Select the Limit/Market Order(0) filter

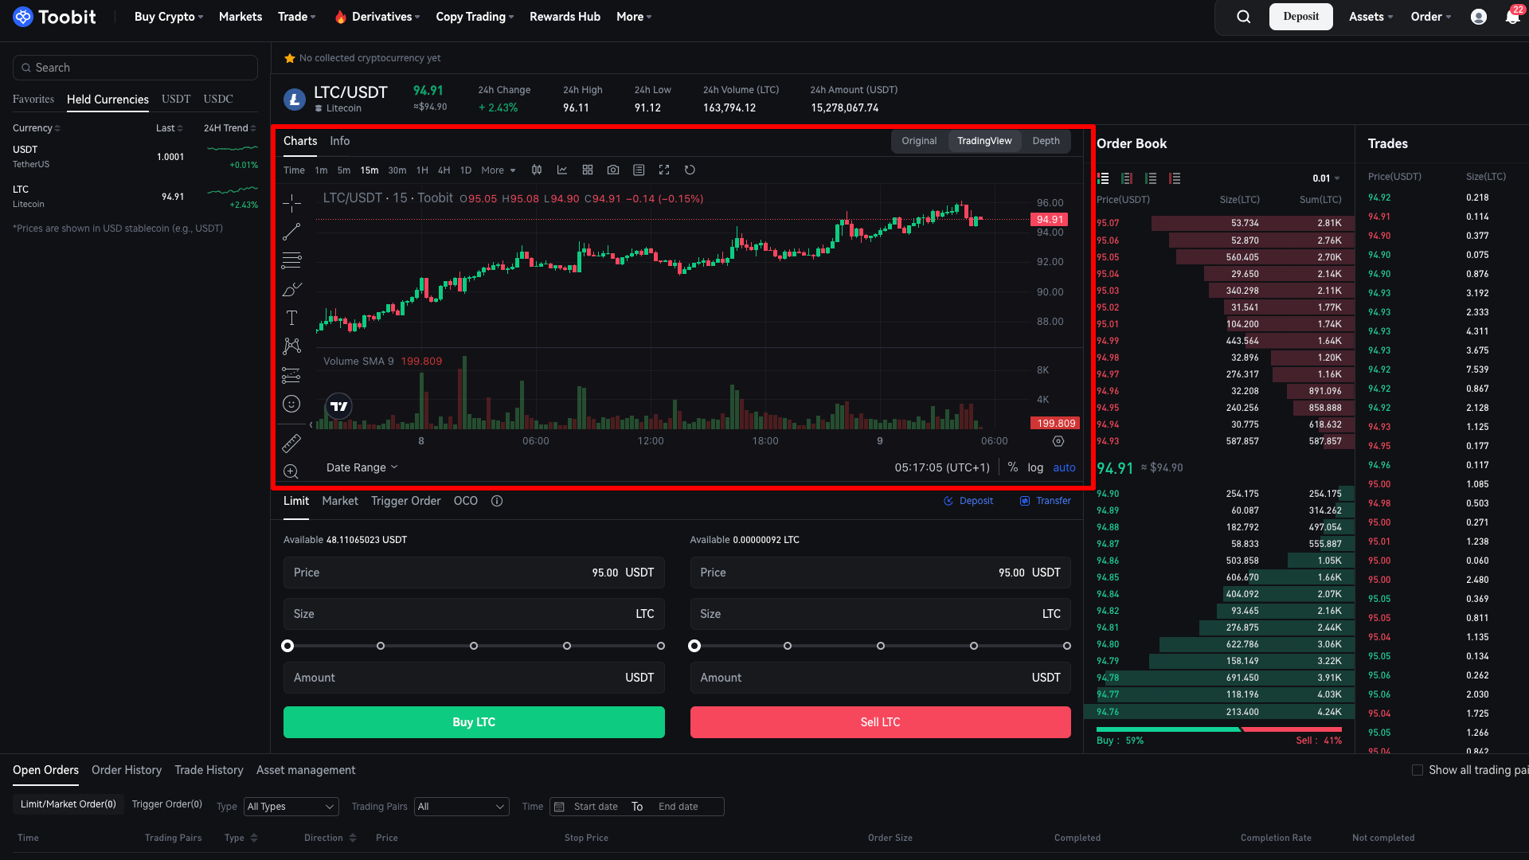pyautogui.click(x=68, y=804)
